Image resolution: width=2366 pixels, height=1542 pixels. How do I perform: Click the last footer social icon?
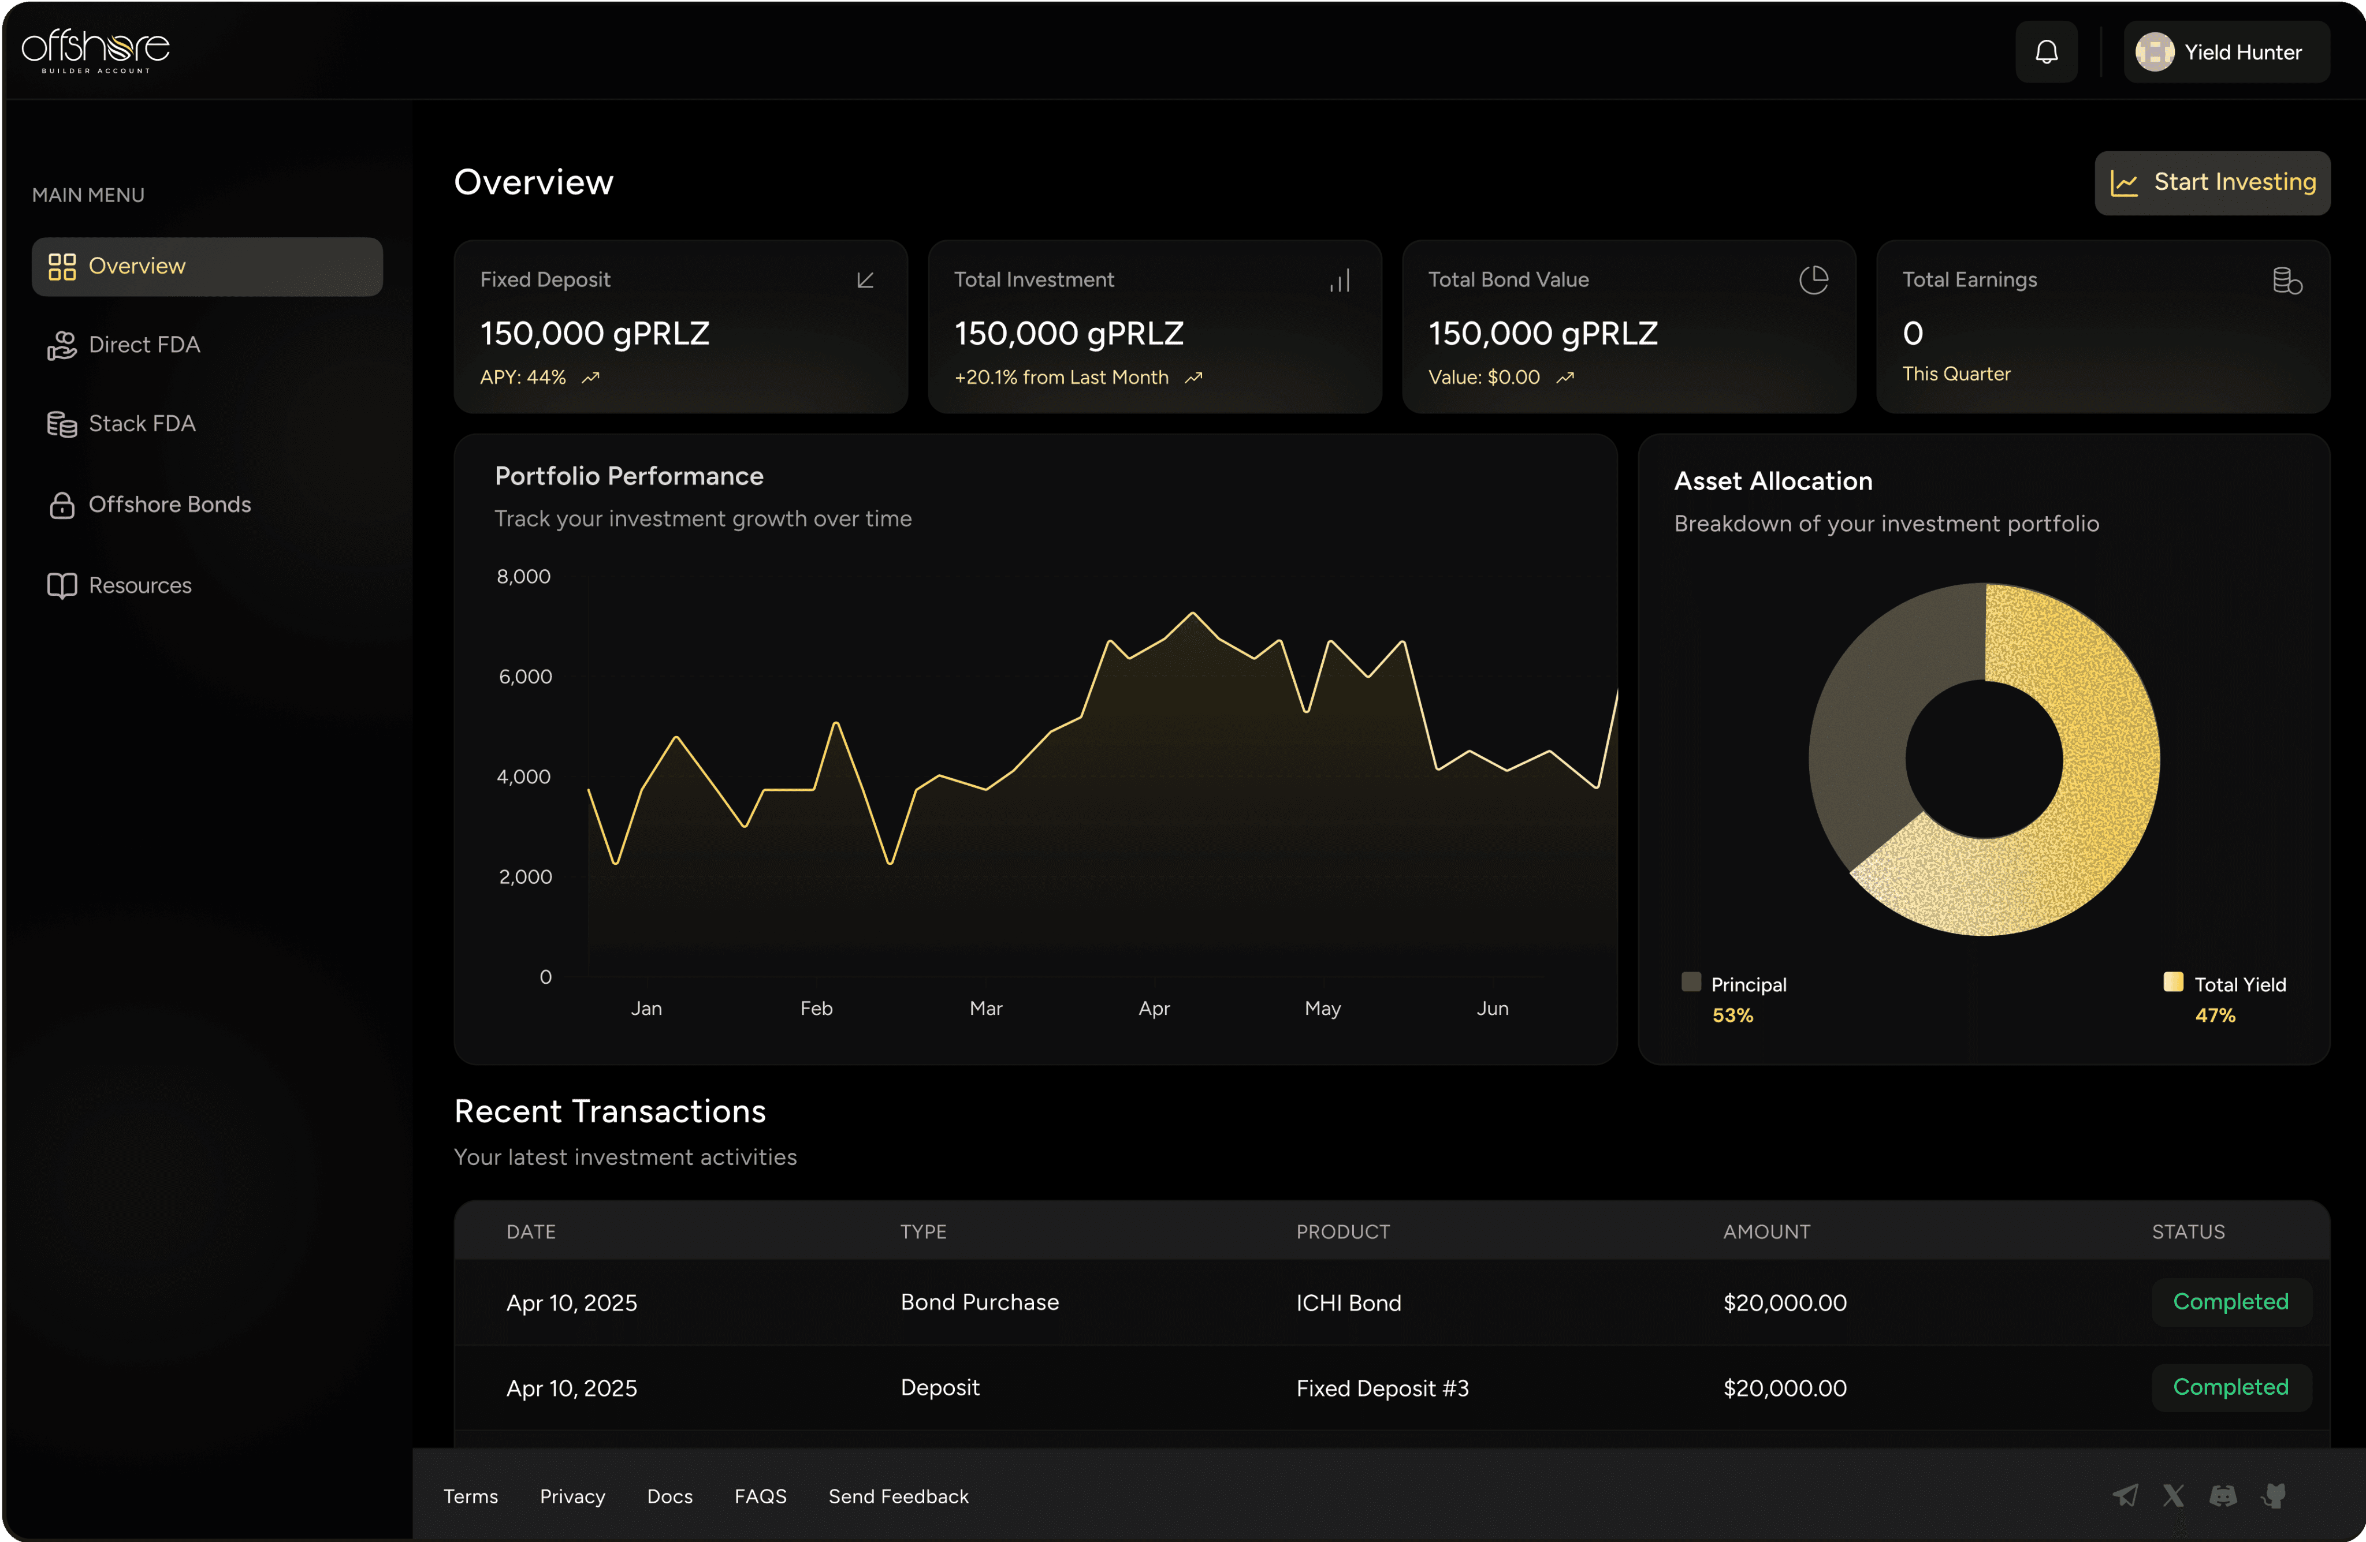pos(2274,1495)
